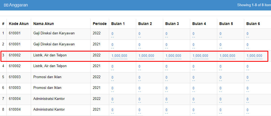
Task: Edit Bulan 5 value for Promosi dan Iklan 2022
Action: click(220, 78)
